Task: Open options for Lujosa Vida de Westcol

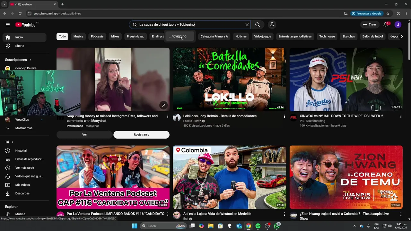Action: pyautogui.click(x=284, y=214)
